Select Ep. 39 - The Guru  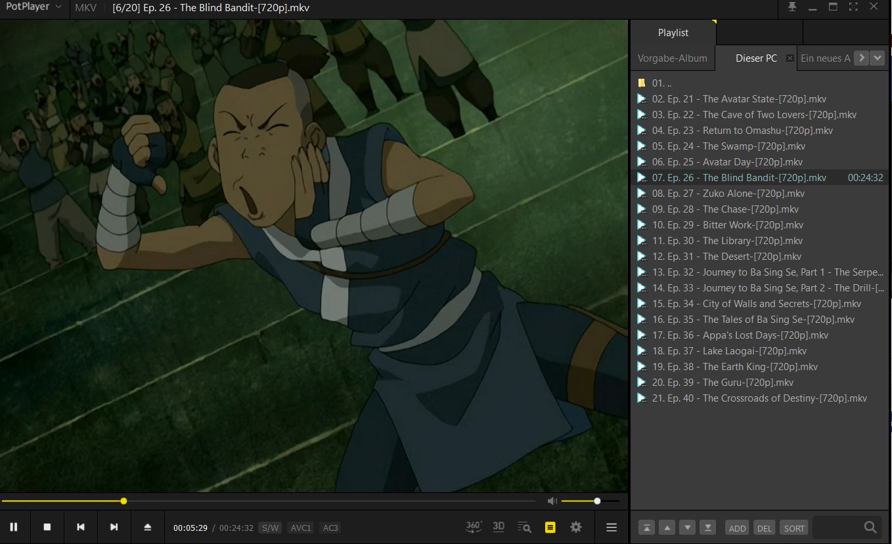[x=759, y=383]
